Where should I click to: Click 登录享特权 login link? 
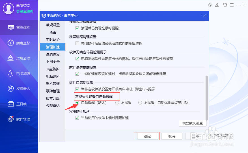click(x=25, y=12)
